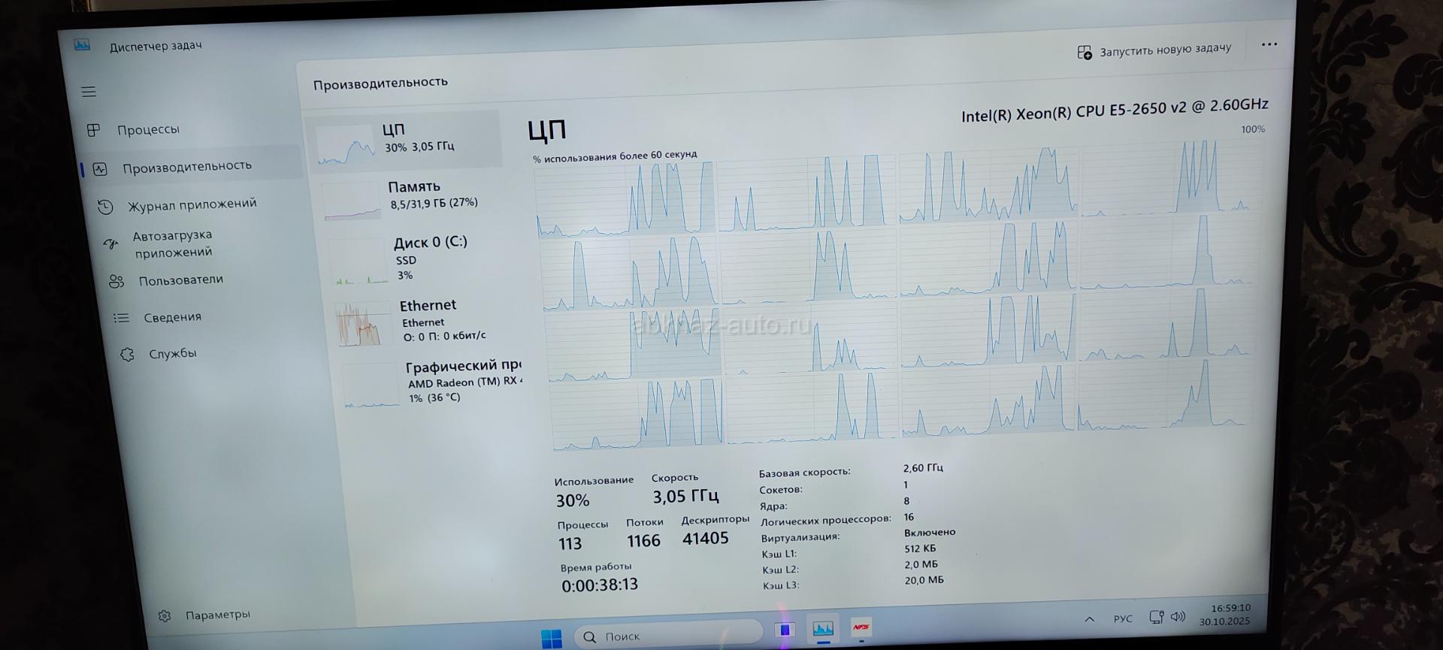Click Запустить новую задачу button
Screen dimensions: 1443x650
point(1154,50)
